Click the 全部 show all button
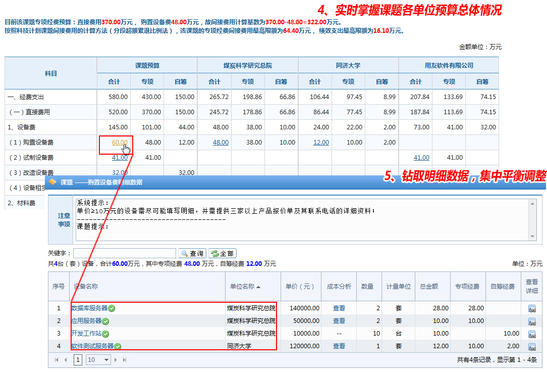The image size is (547, 372). tap(222, 254)
